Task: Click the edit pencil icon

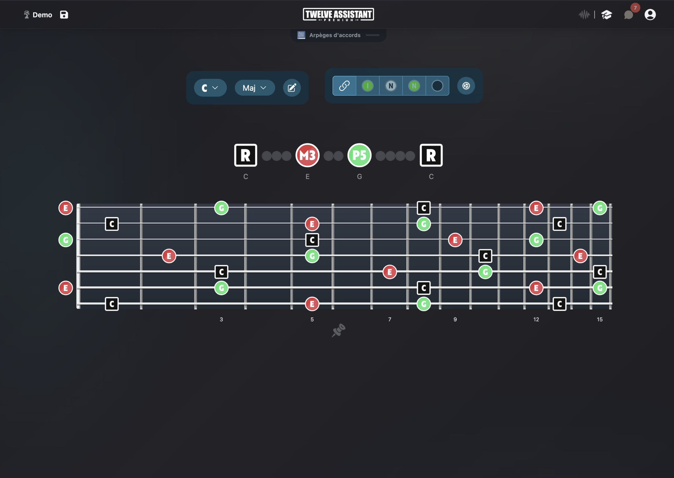Action: pyautogui.click(x=292, y=88)
